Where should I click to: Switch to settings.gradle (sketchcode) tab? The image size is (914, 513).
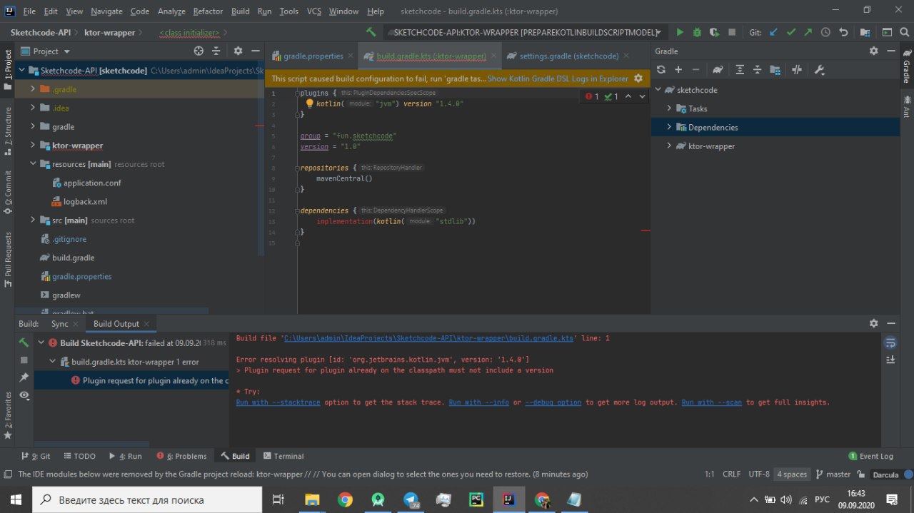[569, 56]
